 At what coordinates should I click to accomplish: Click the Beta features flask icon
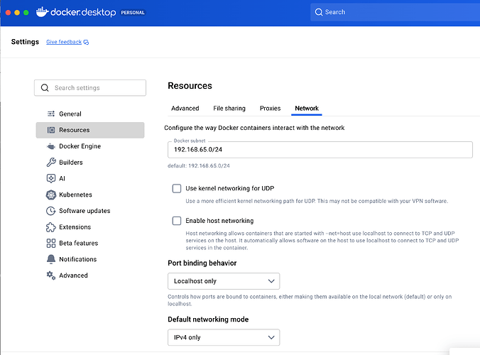pos(51,244)
